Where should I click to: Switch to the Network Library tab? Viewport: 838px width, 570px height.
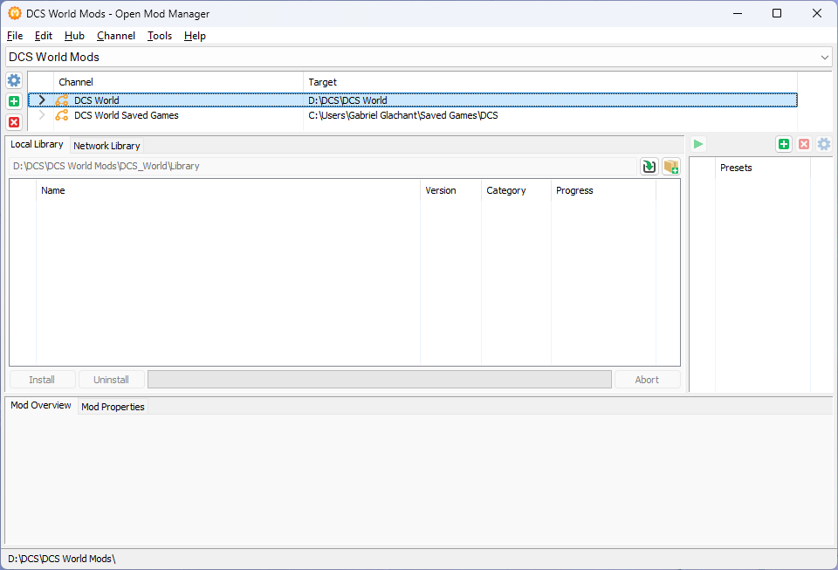pos(106,146)
